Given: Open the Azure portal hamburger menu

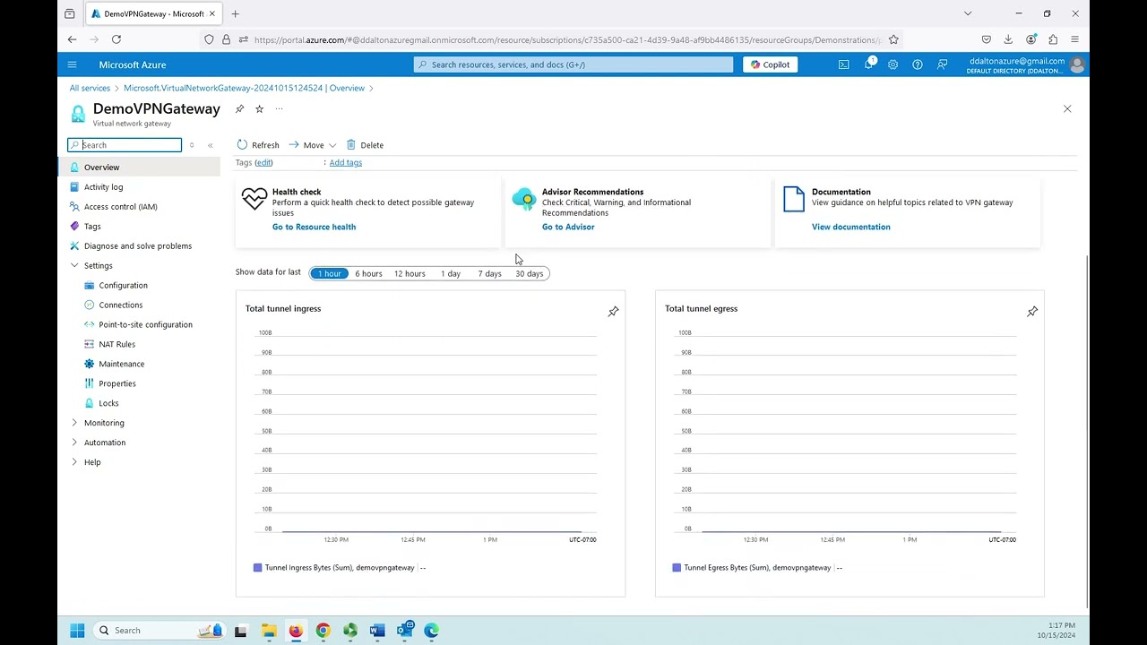Looking at the screenshot, I should (72, 64).
